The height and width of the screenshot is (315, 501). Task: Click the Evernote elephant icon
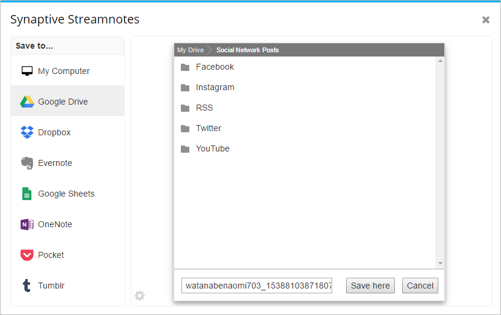point(27,163)
